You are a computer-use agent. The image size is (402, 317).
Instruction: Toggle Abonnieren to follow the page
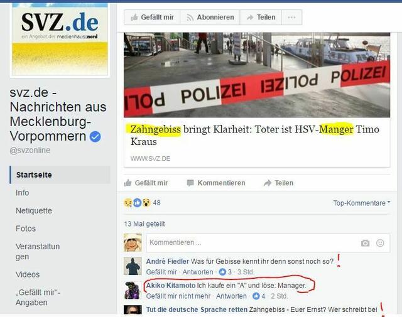(x=210, y=18)
